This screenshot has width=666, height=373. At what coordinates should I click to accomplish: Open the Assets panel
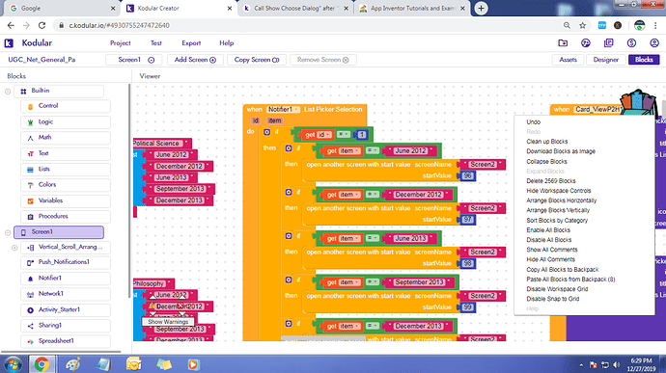[x=568, y=60]
